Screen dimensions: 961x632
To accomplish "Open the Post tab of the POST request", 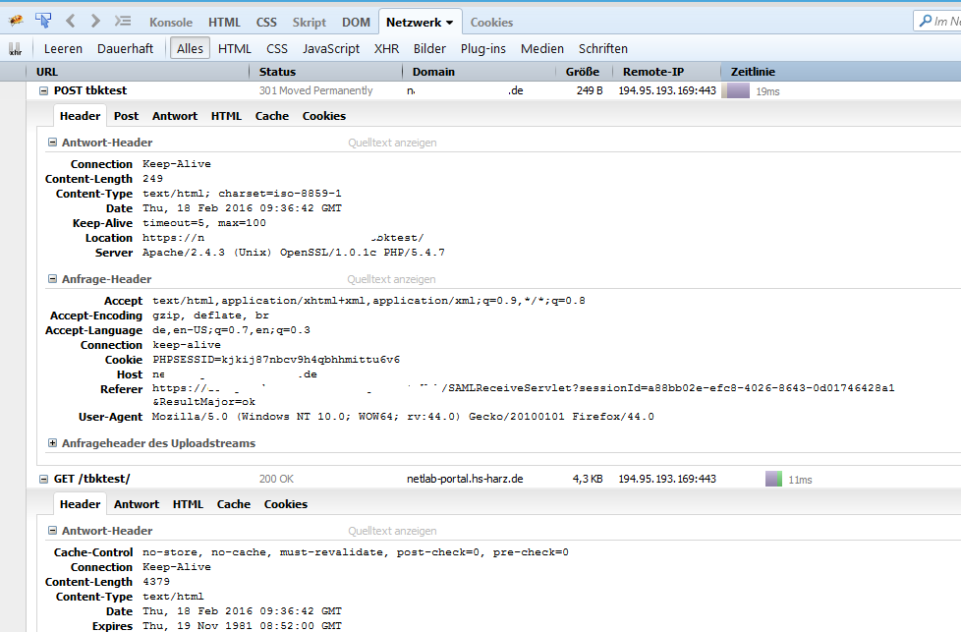I will point(126,116).
